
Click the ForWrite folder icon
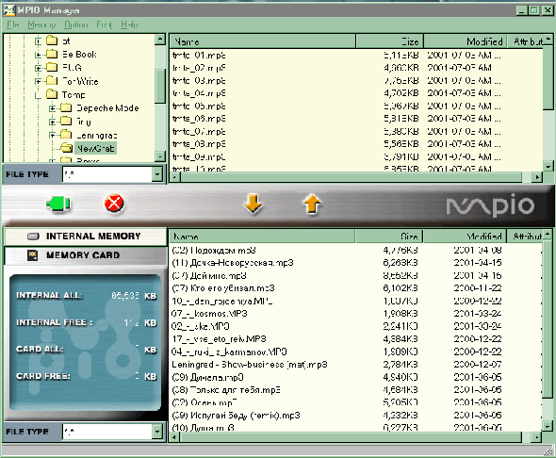pos(52,81)
